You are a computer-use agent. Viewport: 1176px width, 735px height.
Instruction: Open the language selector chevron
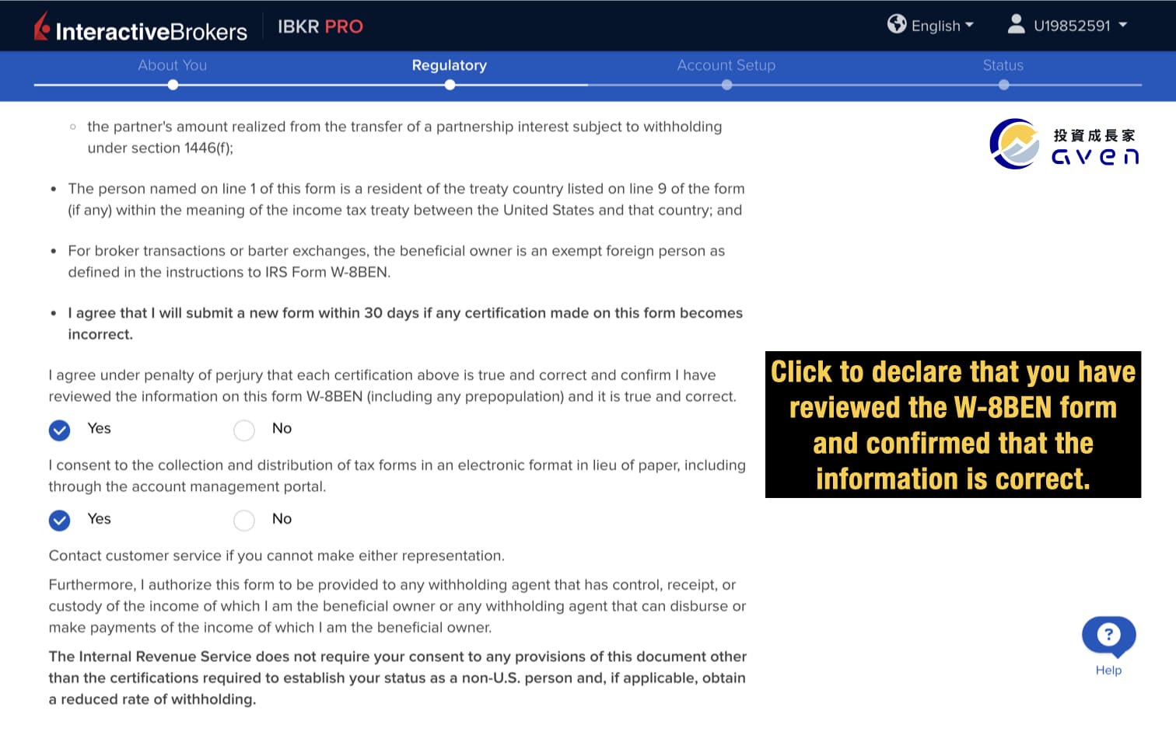969,24
